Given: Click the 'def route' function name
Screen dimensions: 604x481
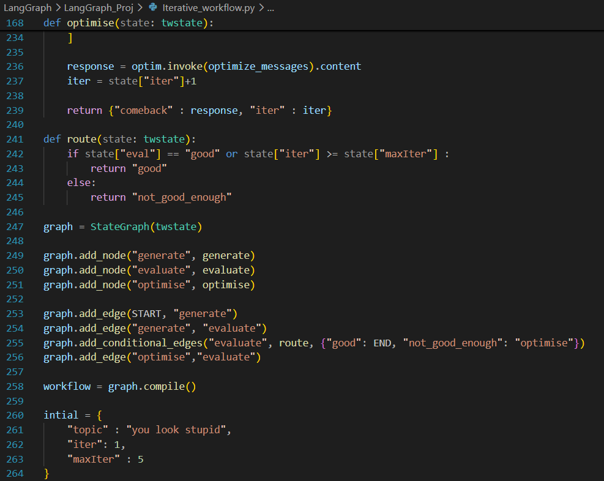Looking at the screenshot, I should [81, 139].
